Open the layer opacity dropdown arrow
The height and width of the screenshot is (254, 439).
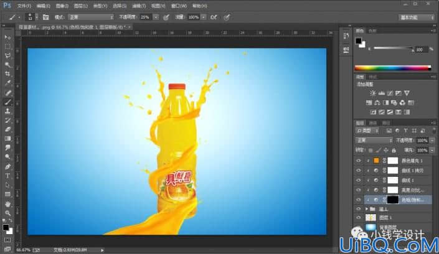click(432, 140)
